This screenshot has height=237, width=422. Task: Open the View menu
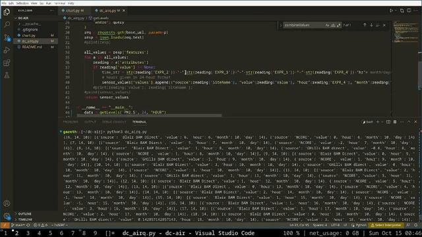(34, 3)
